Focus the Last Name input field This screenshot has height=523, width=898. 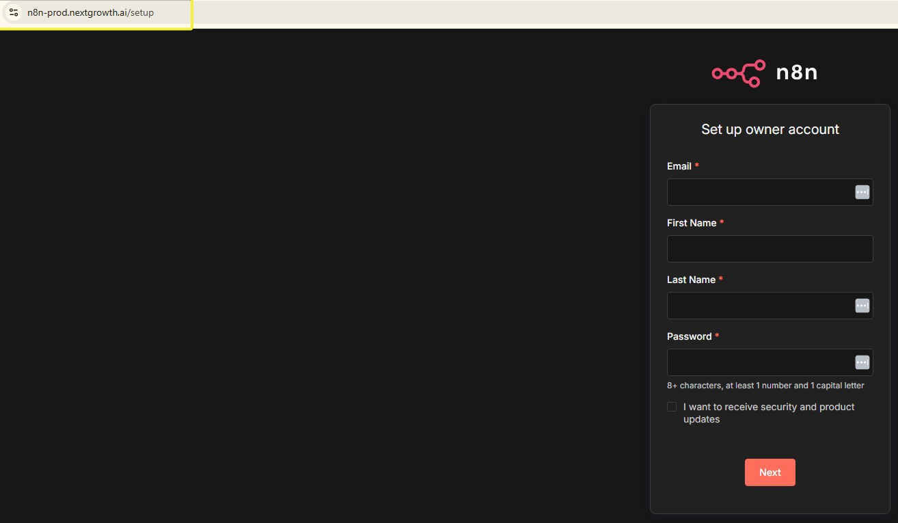point(759,306)
